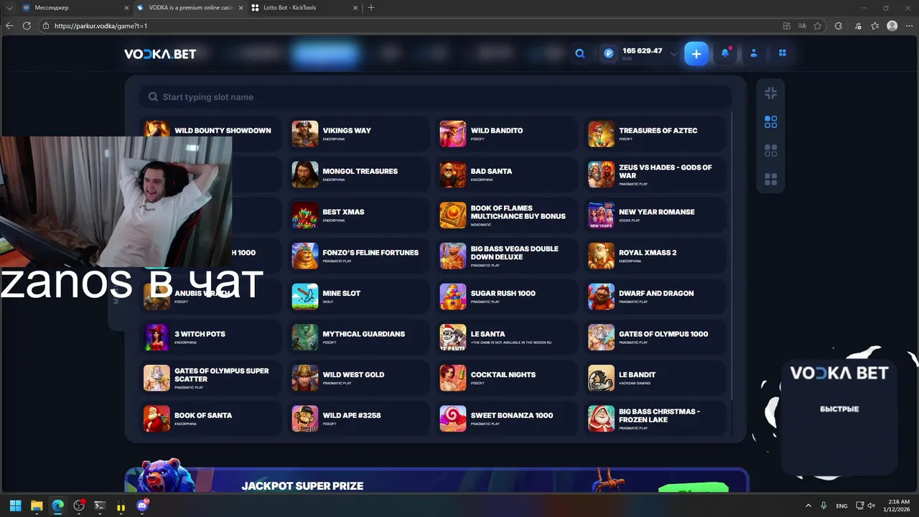919x517 pixels.
Task: Collapse the fullscreen view in the side panel
Action: 770,93
